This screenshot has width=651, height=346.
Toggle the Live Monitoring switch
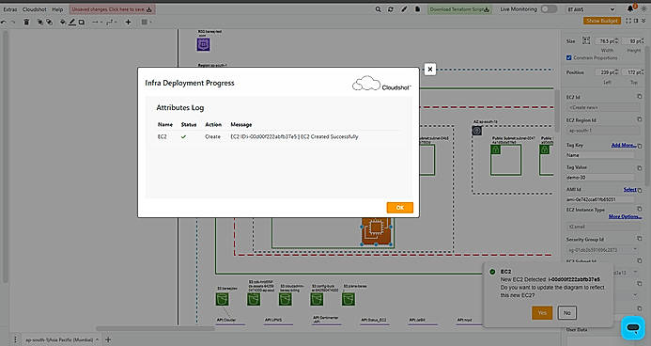click(549, 9)
